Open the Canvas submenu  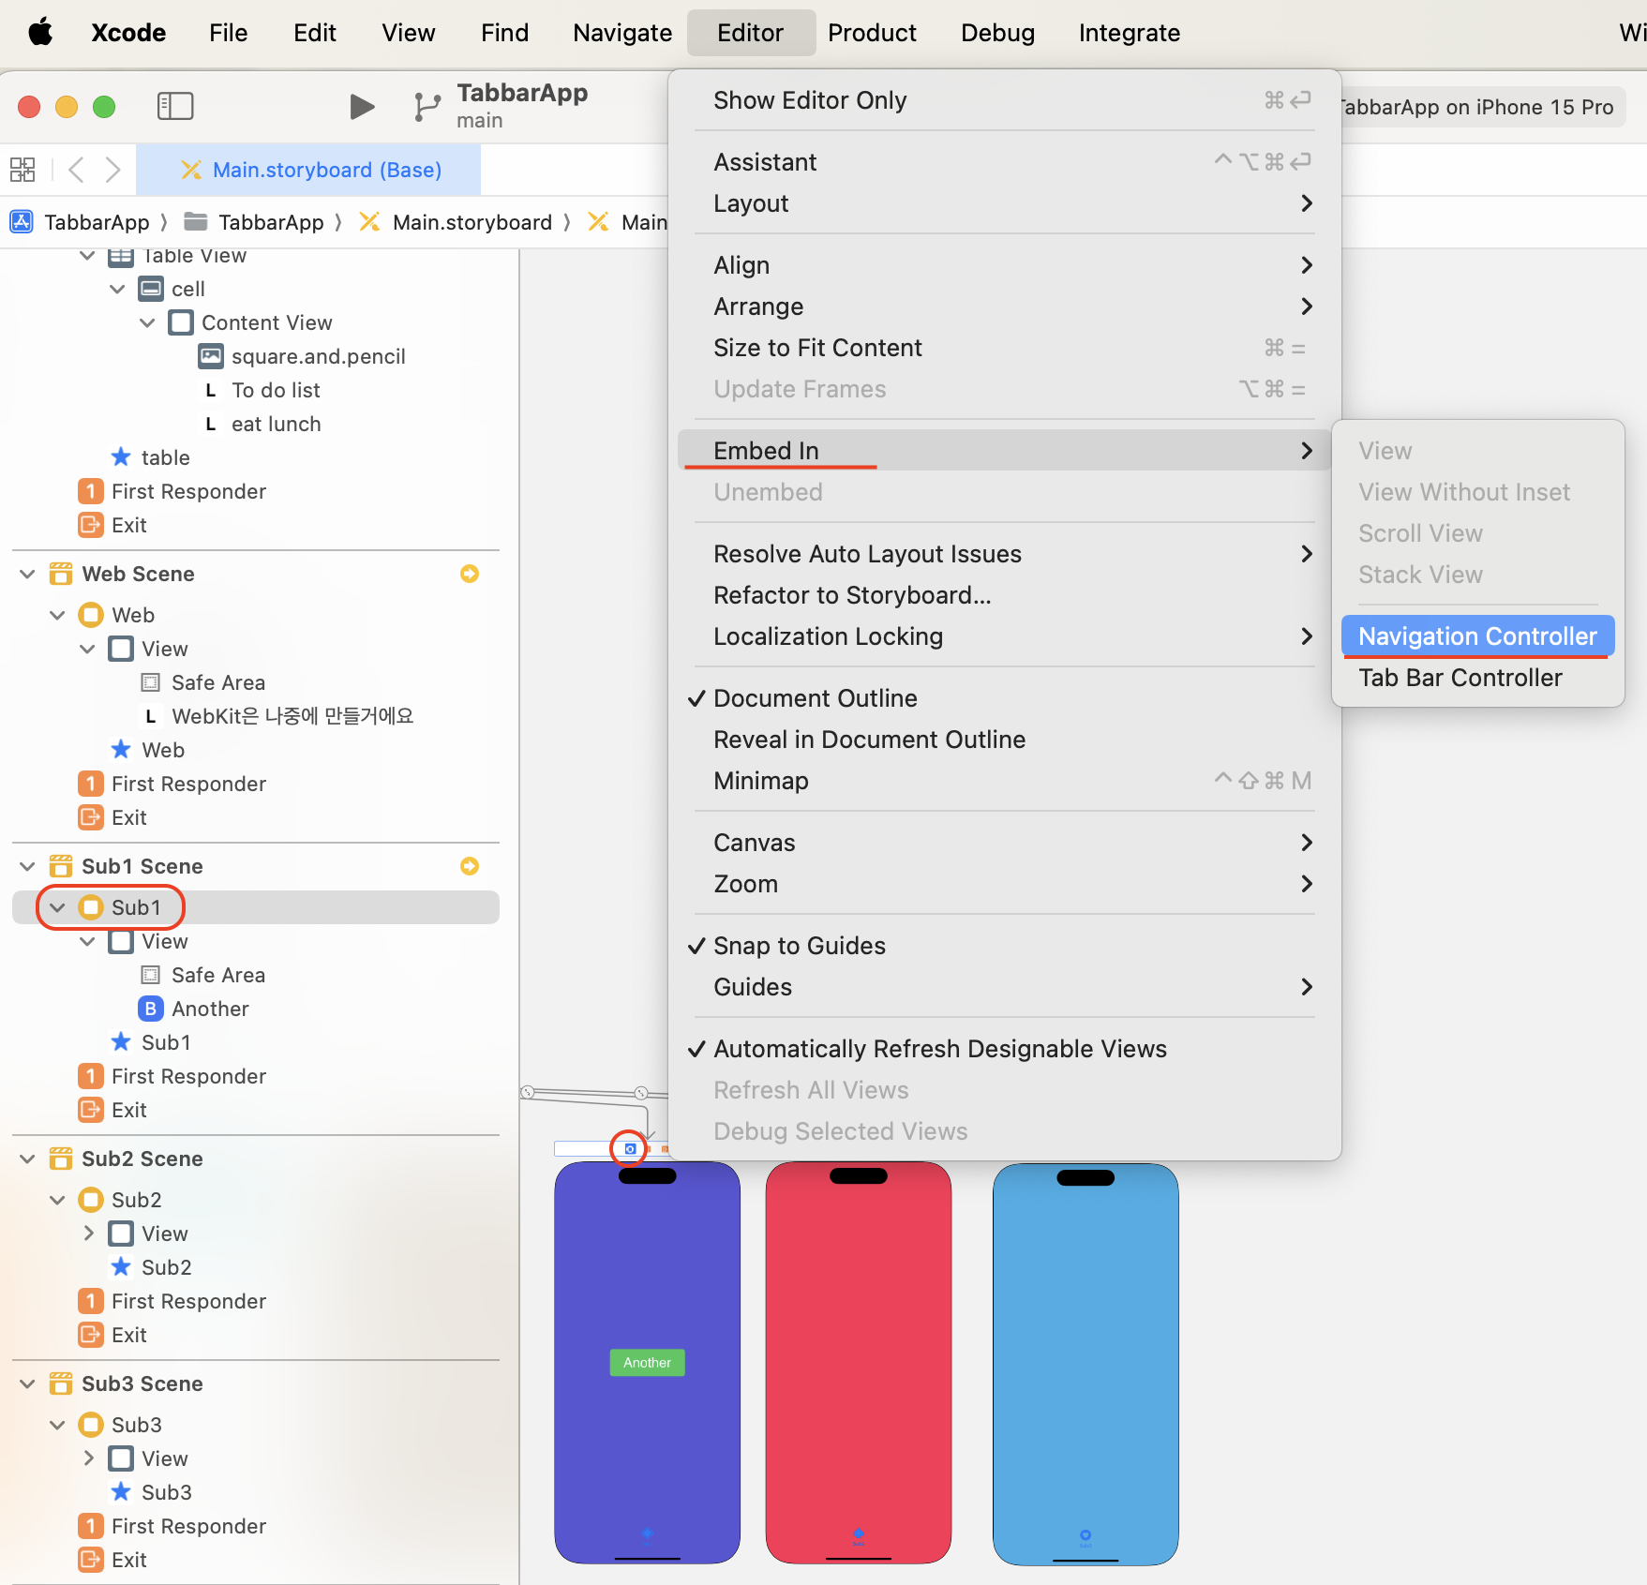(x=1005, y=843)
